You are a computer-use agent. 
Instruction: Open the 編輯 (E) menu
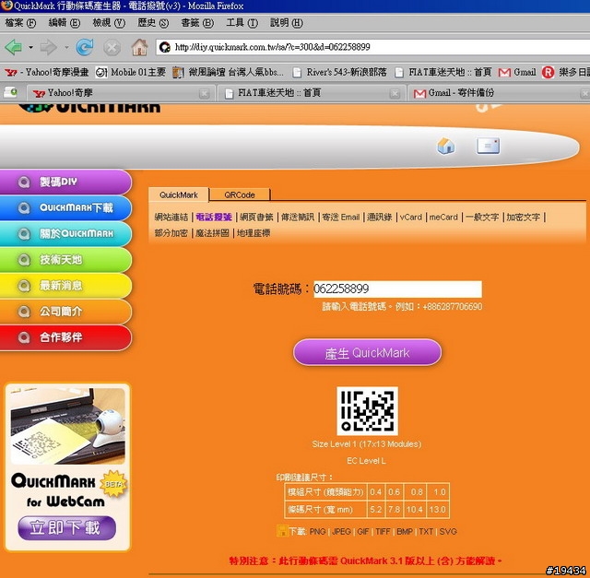coord(65,23)
